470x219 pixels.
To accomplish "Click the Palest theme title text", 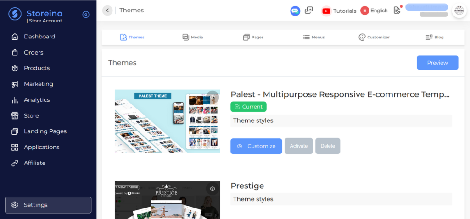I will [340, 94].
